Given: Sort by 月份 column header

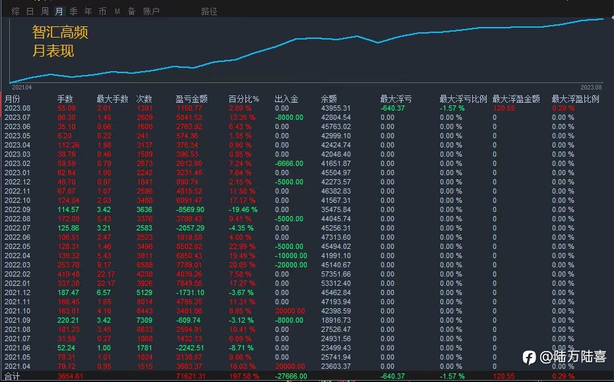Looking at the screenshot, I should click(x=12, y=99).
